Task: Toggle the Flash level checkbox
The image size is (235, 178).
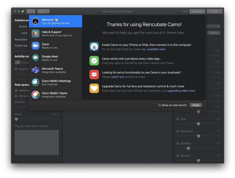Action: tap(16, 69)
